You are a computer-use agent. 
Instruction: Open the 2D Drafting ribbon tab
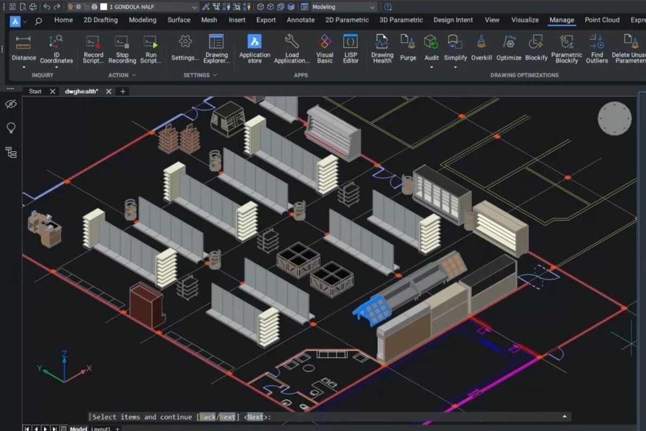pos(101,20)
